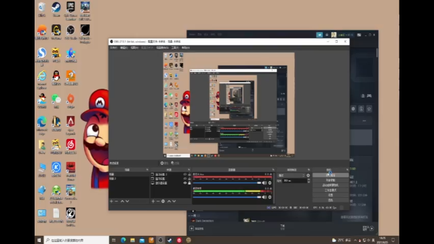This screenshot has width=434, height=244.
Task: Pop out the Controls dock via its header icon
Action: [347, 169]
